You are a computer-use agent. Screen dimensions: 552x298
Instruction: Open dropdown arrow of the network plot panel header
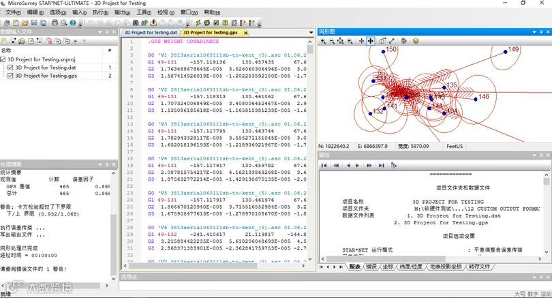[x=534, y=31]
